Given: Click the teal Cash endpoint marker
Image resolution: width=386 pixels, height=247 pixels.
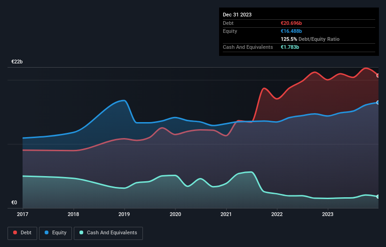Looking at the screenshot, I should (378, 197).
